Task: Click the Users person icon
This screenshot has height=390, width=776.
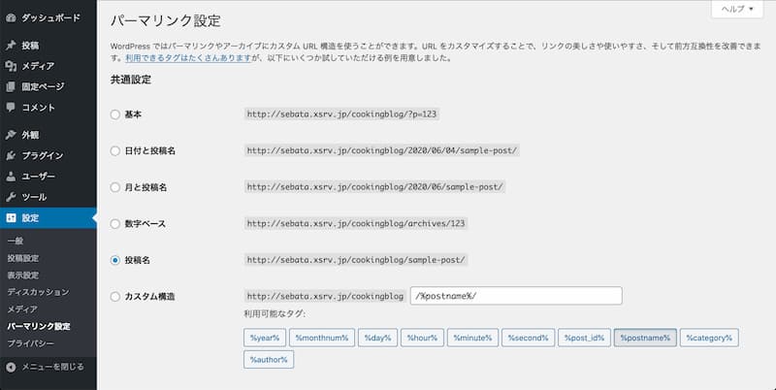Action: coord(11,177)
